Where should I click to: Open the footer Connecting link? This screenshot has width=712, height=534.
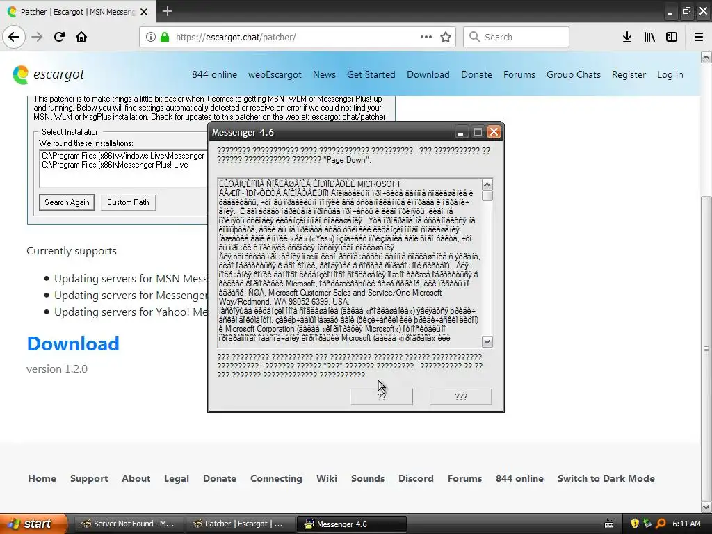pos(276,478)
